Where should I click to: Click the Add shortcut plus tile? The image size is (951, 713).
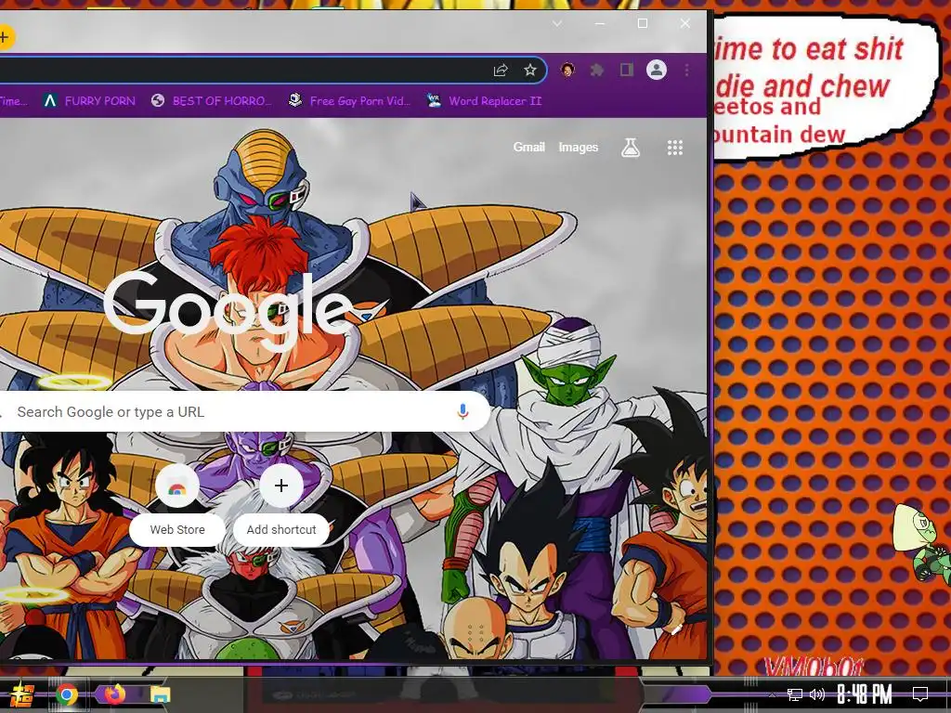click(280, 504)
